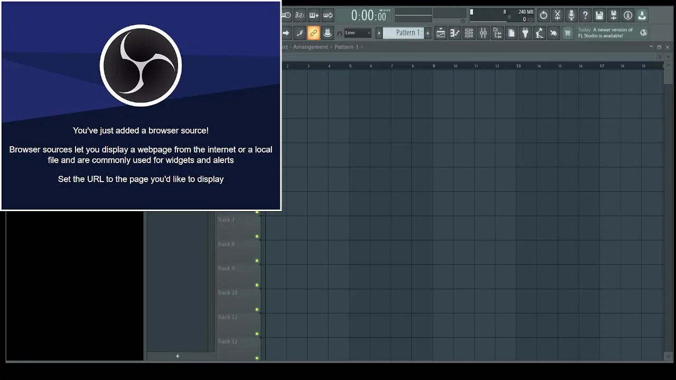Save project with floppy disk icon

(x=599, y=15)
